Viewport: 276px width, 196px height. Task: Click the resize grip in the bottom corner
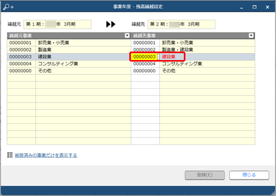[x=273, y=193]
